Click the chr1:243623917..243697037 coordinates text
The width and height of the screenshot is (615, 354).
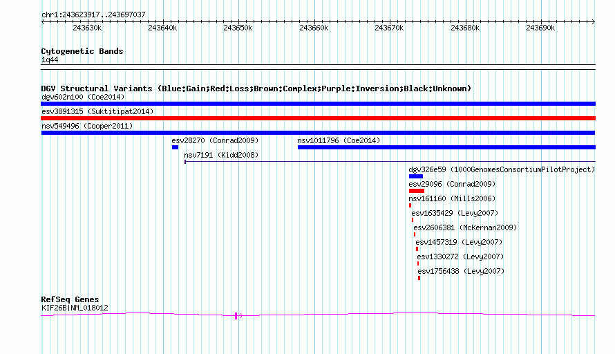coord(93,15)
